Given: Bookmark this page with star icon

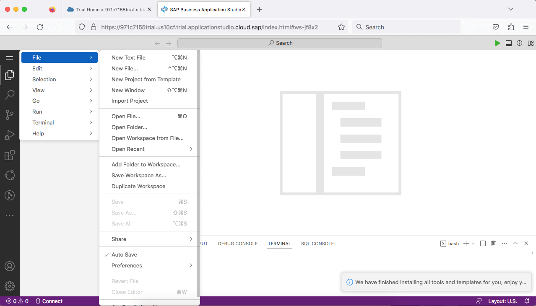Looking at the screenshot, I should click(341, 27).
